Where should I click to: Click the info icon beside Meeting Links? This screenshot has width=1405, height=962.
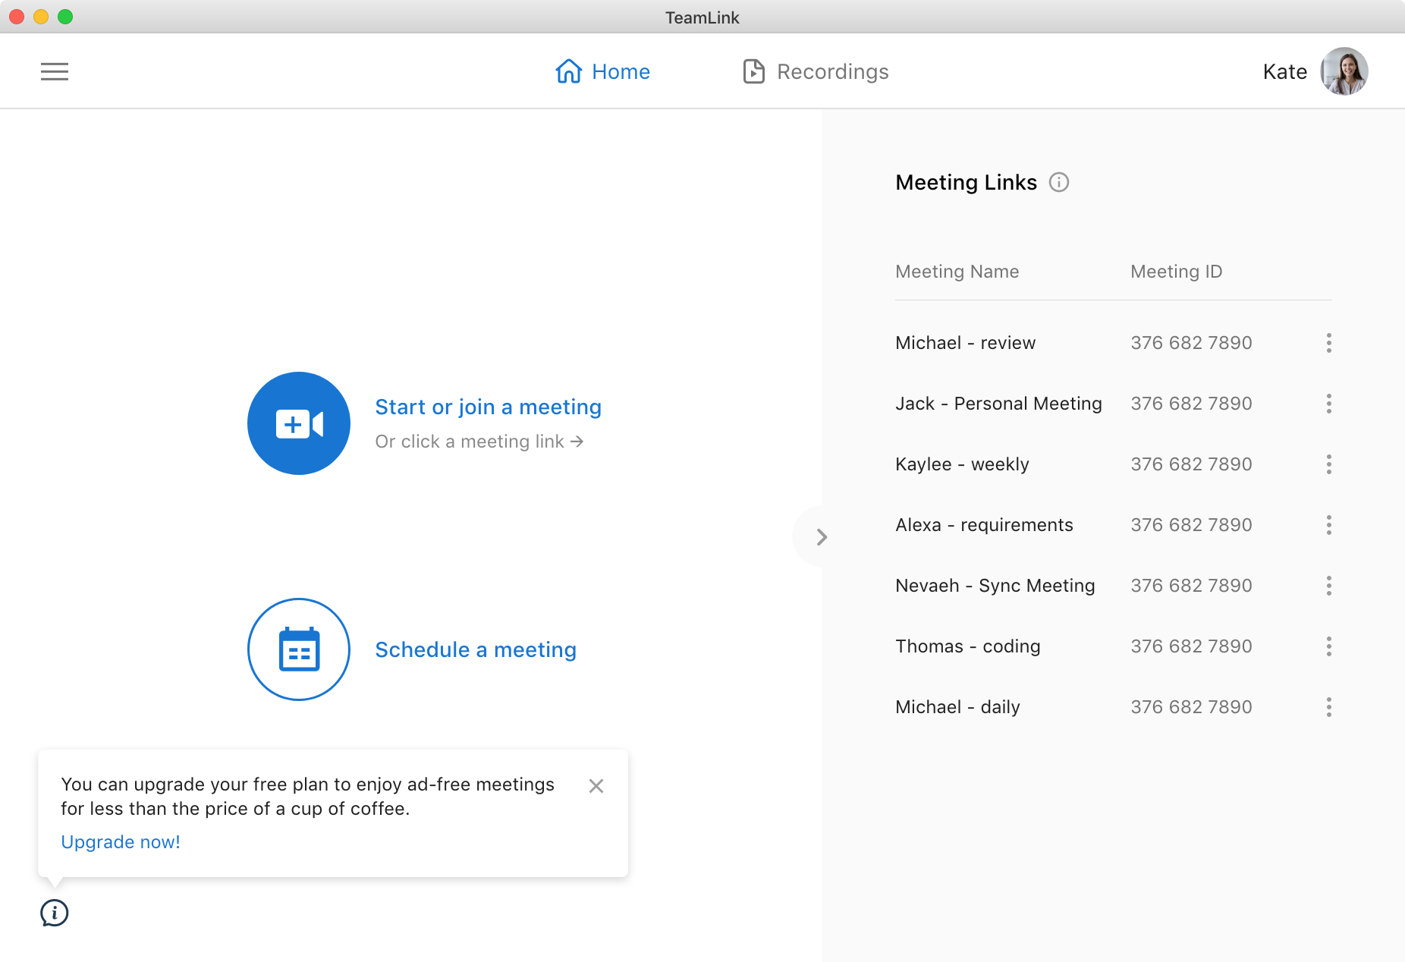pyautogui.click(x=1059, y=183)
